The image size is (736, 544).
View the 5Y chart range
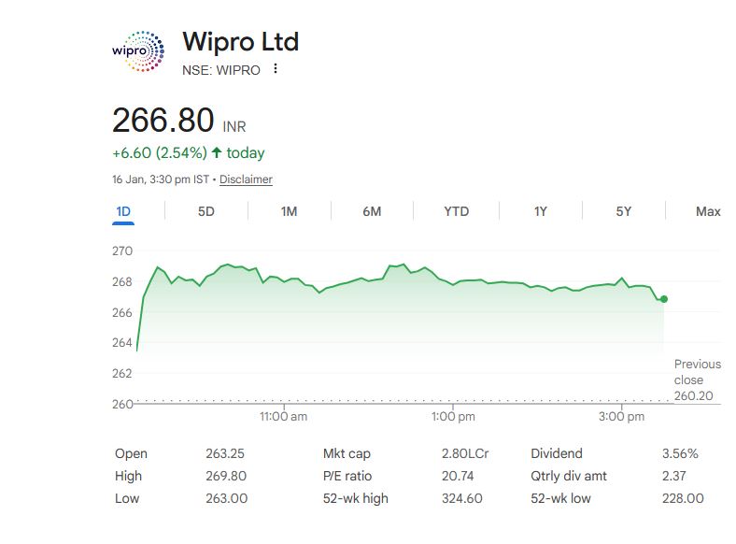(624, 211)
